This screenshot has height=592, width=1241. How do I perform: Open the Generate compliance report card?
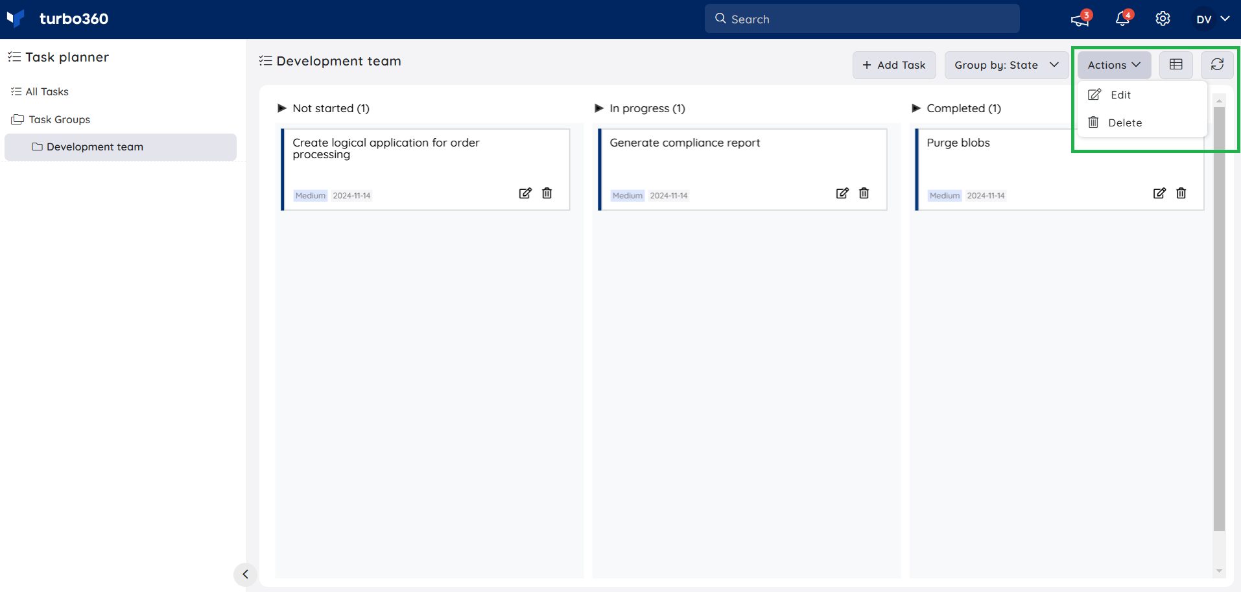[x=742, y=169]
